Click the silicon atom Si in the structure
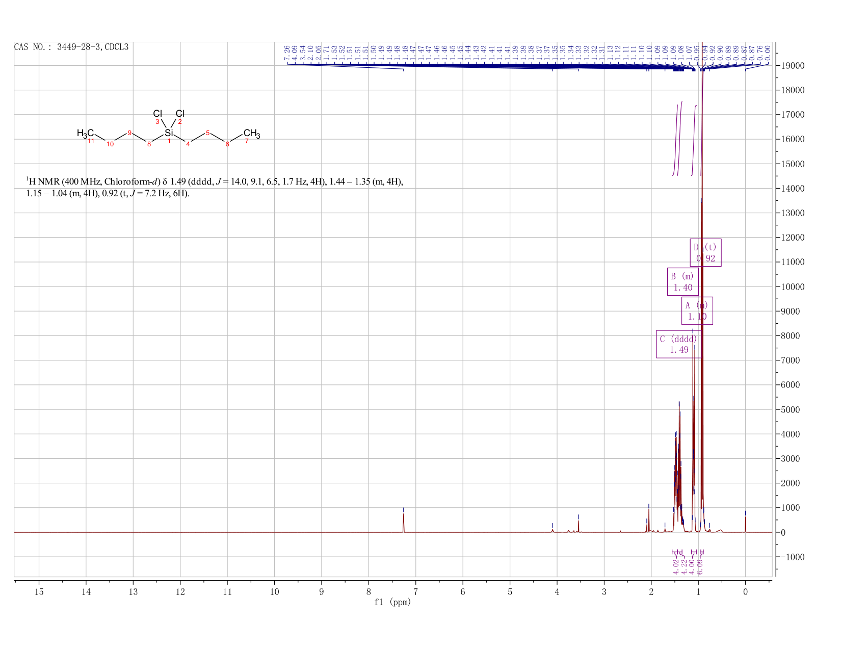 [169, 133]
